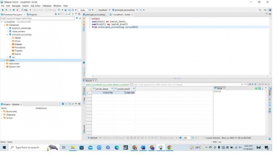Image resolution: width=278 pixels, height=156 pixels.
Task: Select jumlah_debet result cell value
Action: tap(103, 93)
